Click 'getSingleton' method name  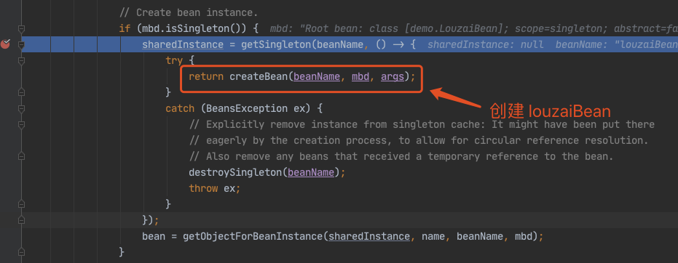click(x=276, y=44)
